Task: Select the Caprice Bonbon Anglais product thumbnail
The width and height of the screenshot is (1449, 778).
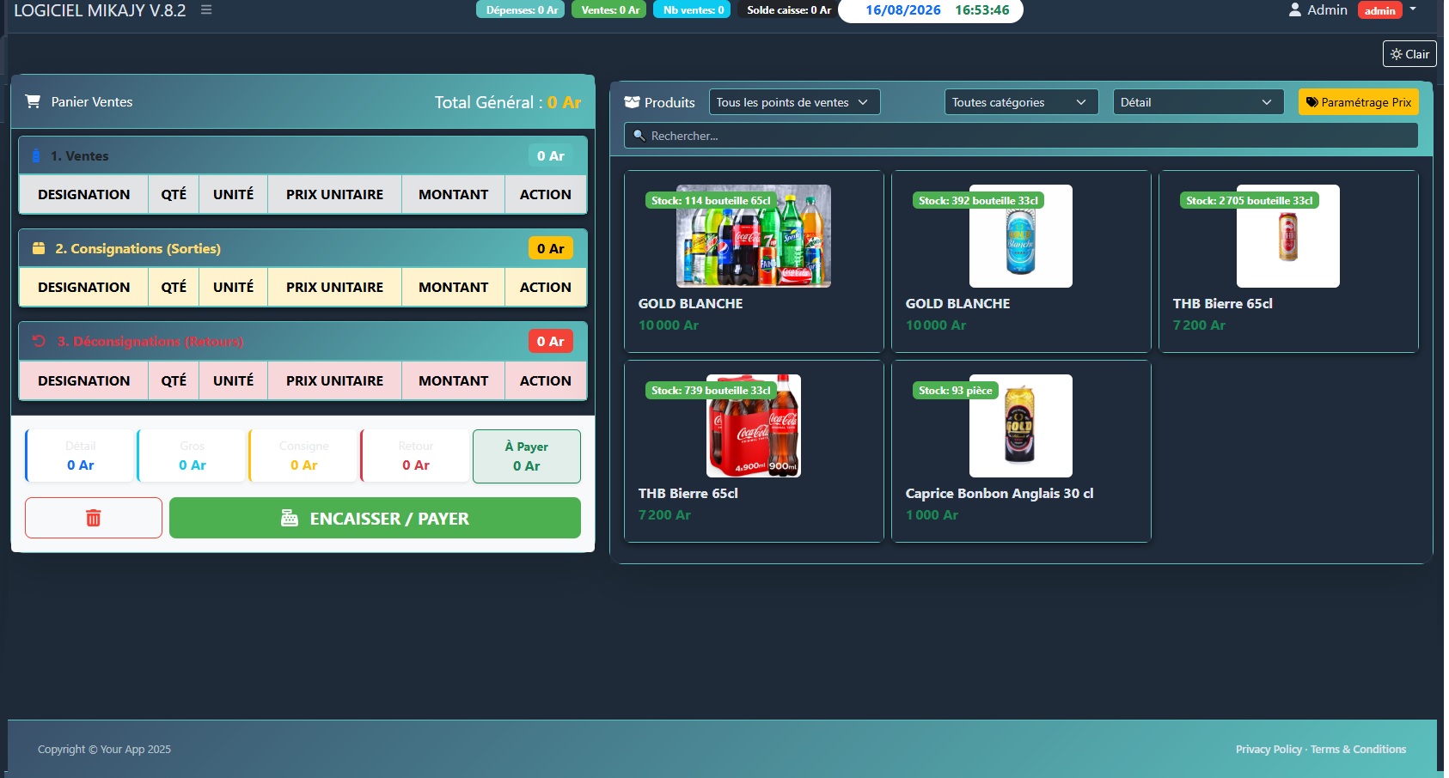Action: pos(1021,426)
